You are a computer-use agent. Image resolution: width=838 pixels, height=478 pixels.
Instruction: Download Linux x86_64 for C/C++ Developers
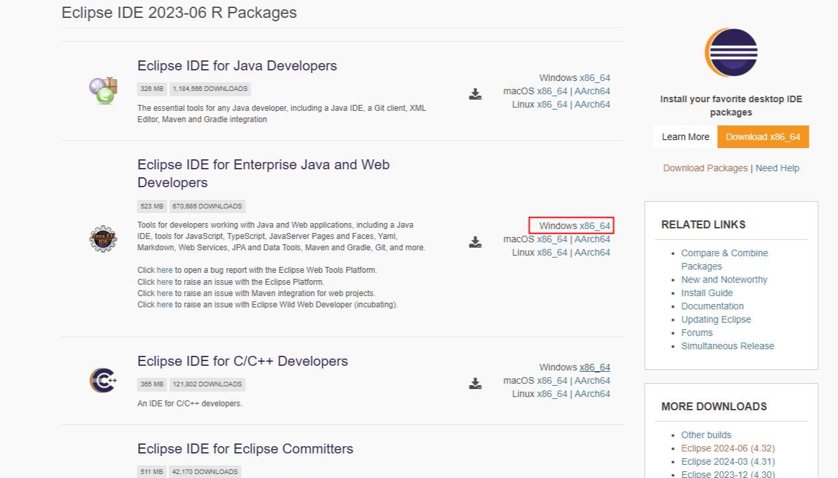point(552,394)
